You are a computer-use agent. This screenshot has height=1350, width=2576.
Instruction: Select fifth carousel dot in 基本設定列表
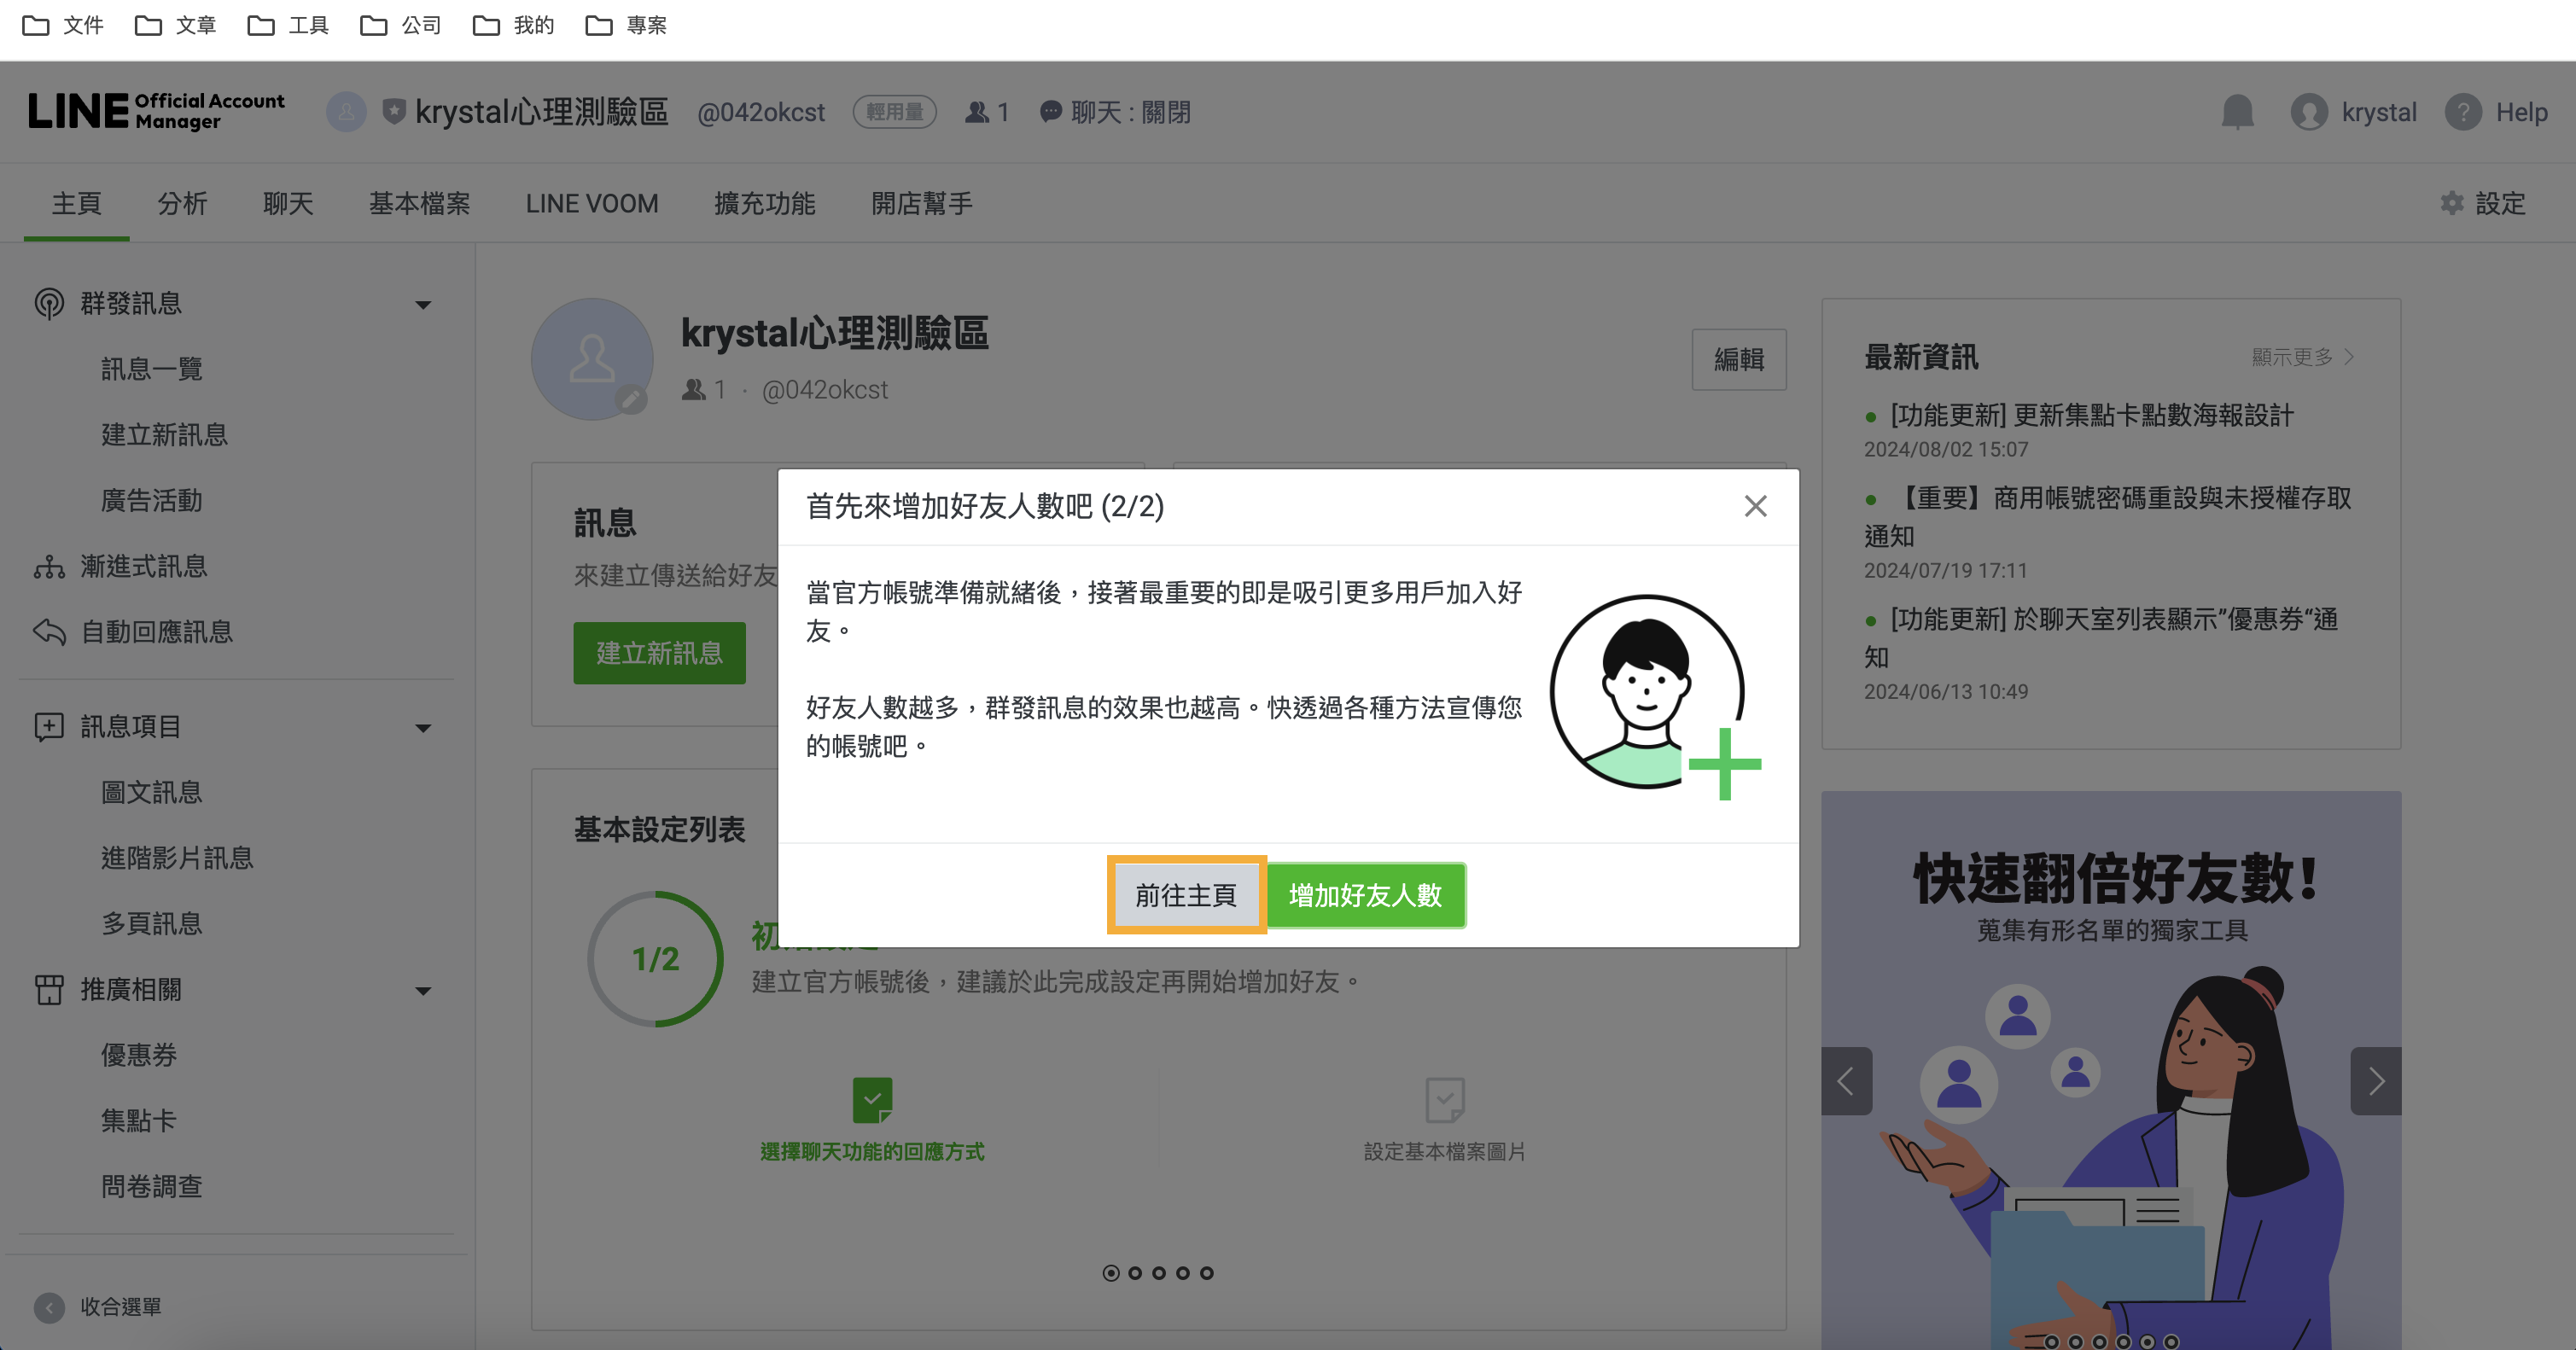(x=1207, y=1273)
